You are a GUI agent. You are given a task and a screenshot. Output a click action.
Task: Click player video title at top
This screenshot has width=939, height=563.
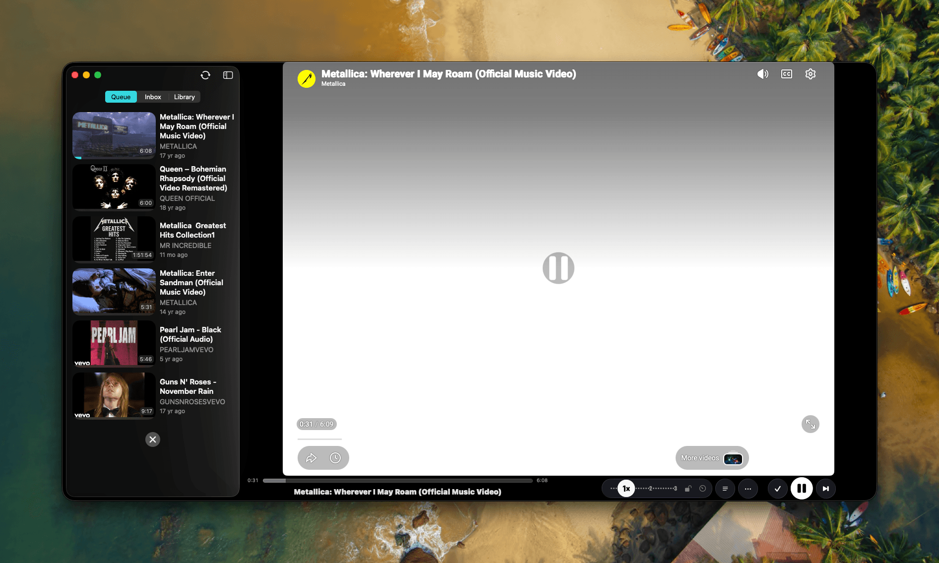point(448,74)
